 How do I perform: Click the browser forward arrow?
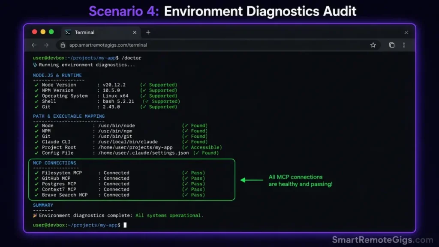[x=46, y=45]
